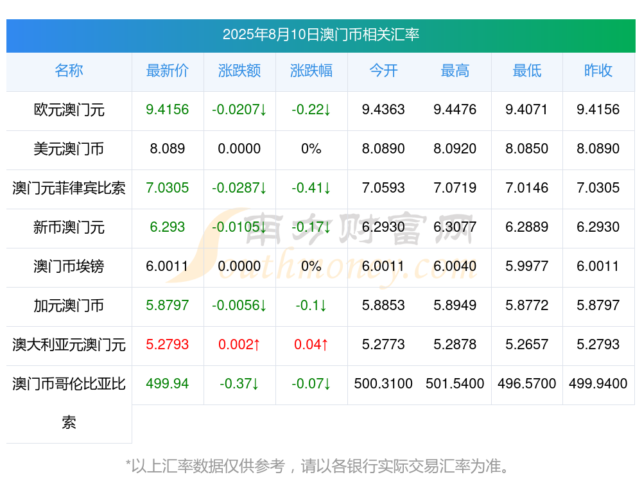This screenshot has height=486, width=642.
Task: Select latest price 8.089
Action: pos(168,148)
